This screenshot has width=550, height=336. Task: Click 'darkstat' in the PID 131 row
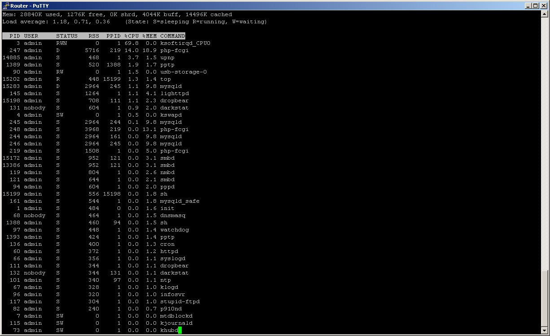[175, 108]
